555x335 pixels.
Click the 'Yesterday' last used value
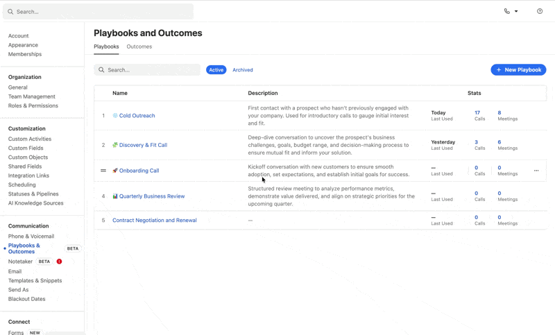tap(443, 142)
